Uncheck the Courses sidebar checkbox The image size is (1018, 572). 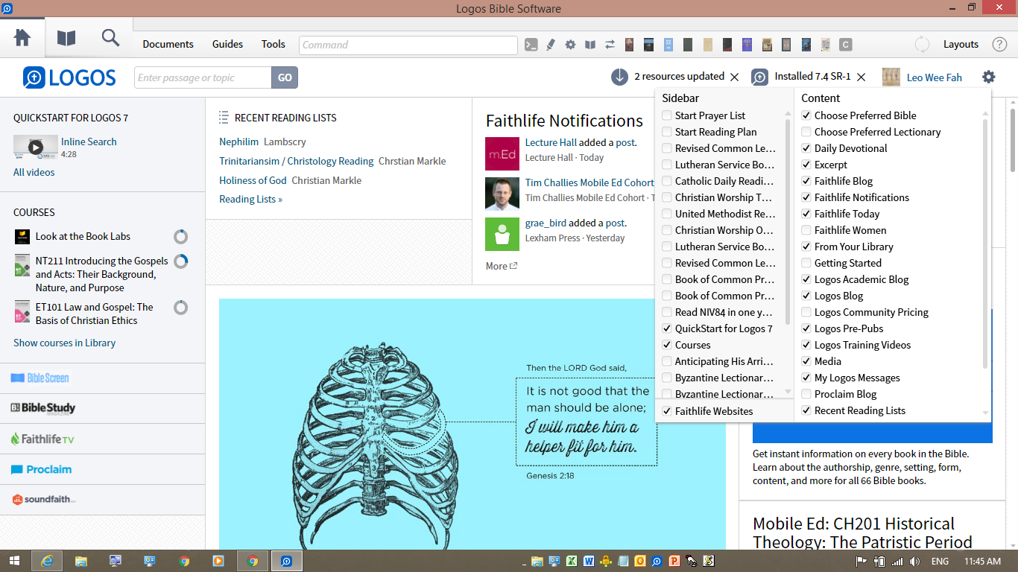[x=667, y=345]
